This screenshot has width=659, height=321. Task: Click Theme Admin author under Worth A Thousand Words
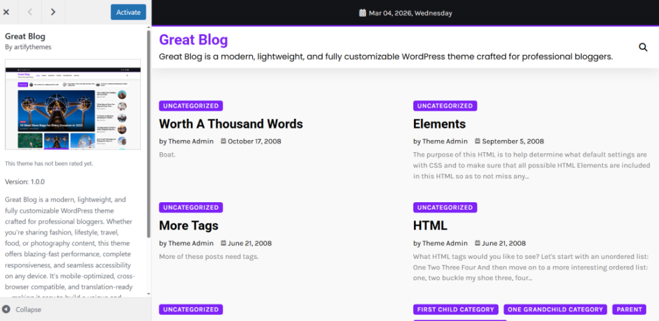[x=191, y=141]
